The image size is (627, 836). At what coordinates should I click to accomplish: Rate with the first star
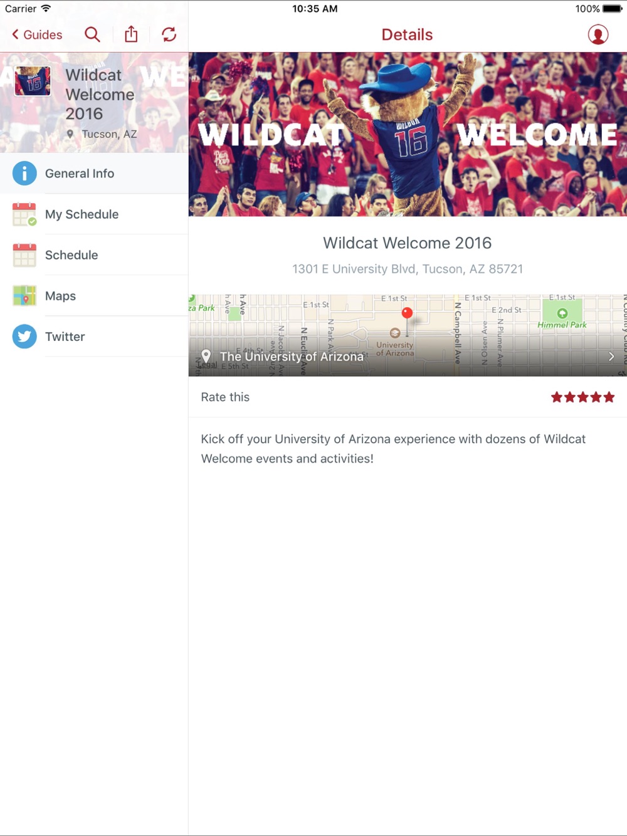(x=557, y=397)
